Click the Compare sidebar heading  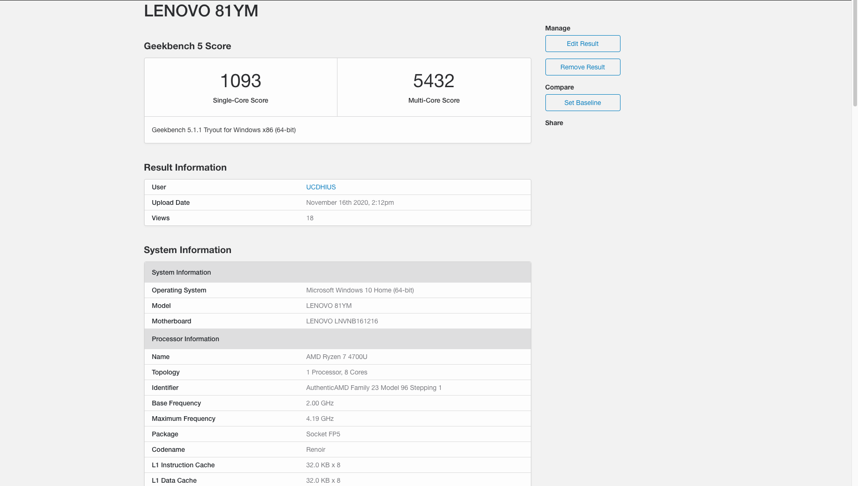tap(559, 87)
